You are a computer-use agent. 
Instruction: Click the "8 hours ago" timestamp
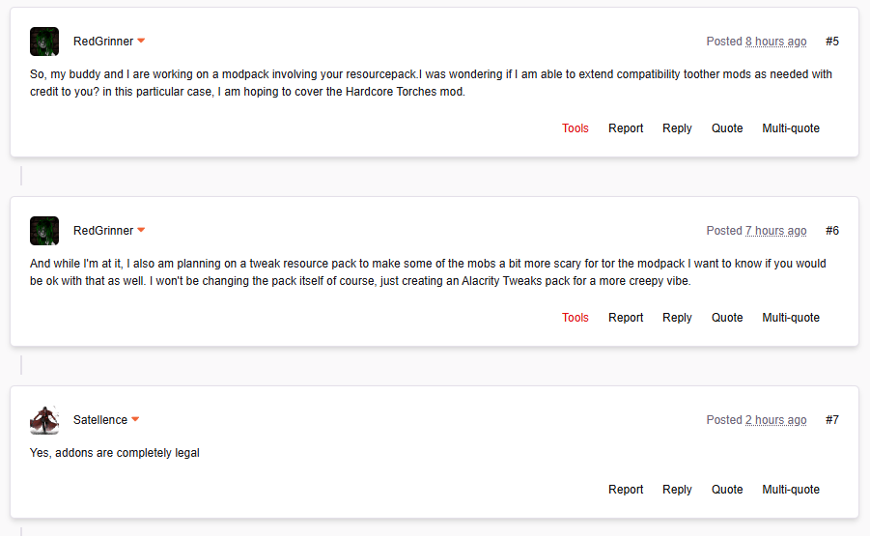point(775,42)
